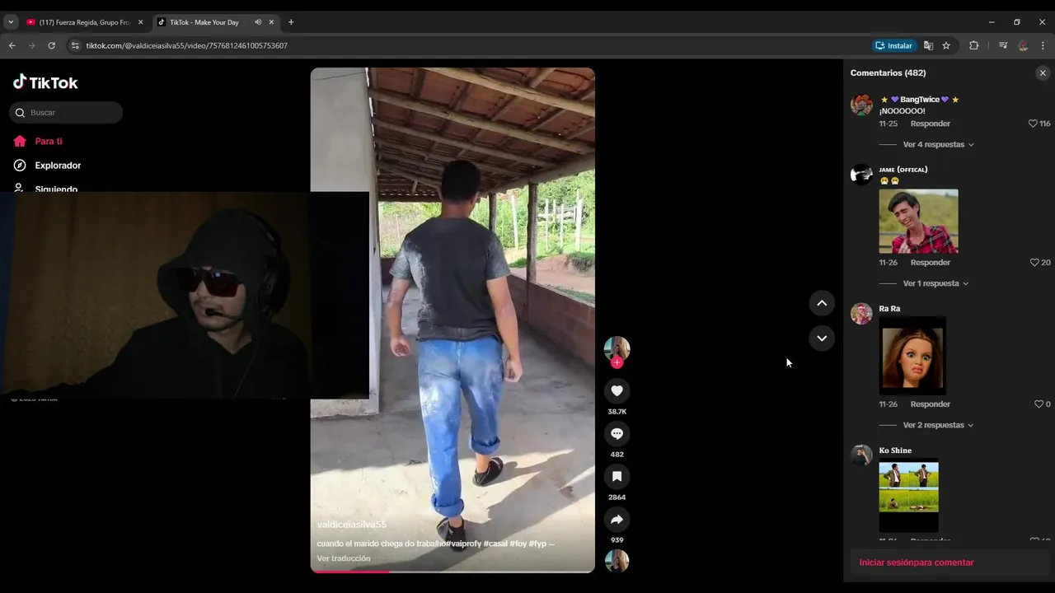
Task: Open a new browser tab
Action: (291, 22)
